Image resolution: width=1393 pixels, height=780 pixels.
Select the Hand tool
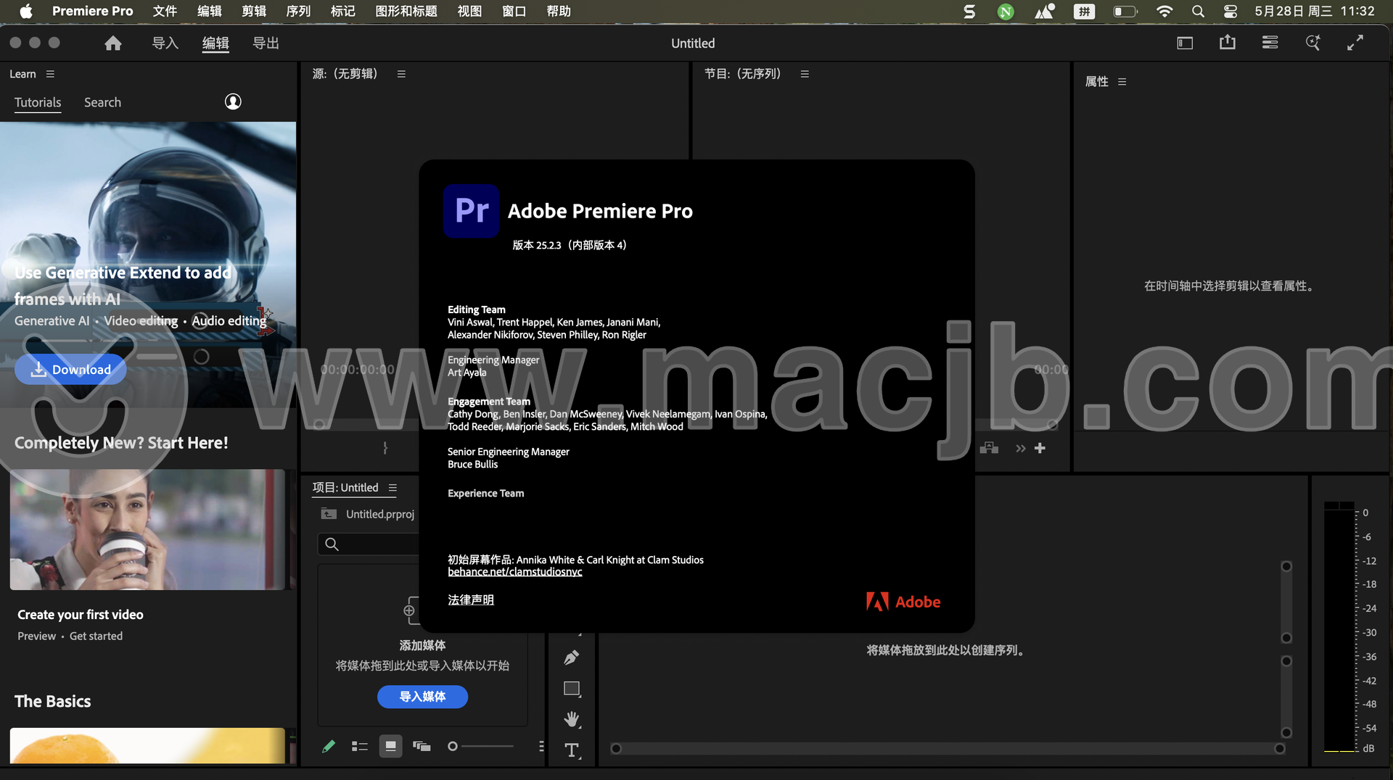click(x=572, y=719)
